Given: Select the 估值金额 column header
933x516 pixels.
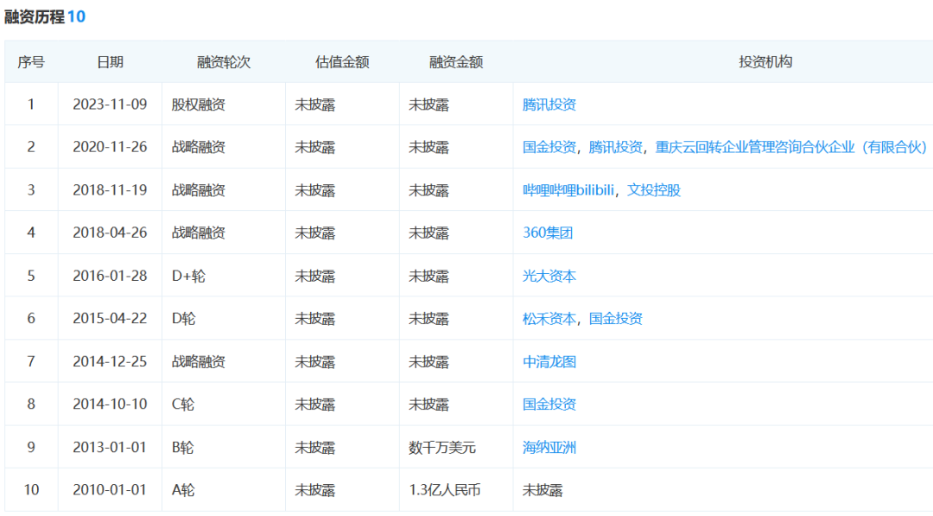Looking at the screenshot, I should pyautogui.click(x=342, y=62).
